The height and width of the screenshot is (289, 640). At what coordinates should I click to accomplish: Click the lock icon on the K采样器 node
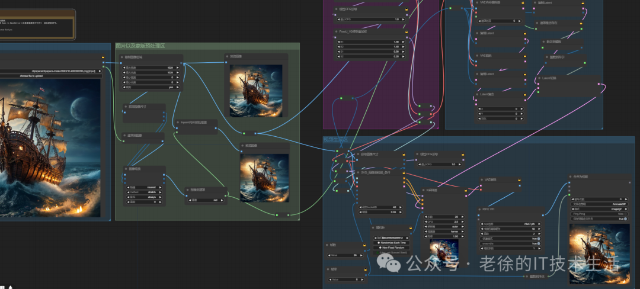point(465,190)
